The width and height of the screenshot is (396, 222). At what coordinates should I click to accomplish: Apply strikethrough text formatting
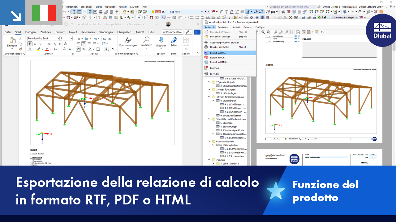[x=49, y=44]
